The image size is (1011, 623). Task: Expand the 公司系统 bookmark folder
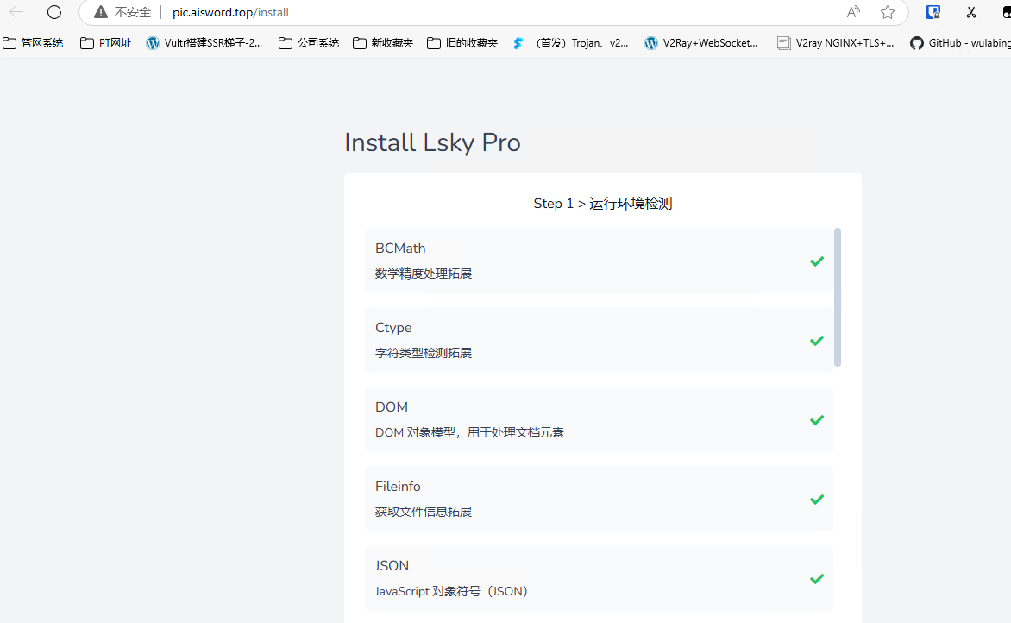309,43
